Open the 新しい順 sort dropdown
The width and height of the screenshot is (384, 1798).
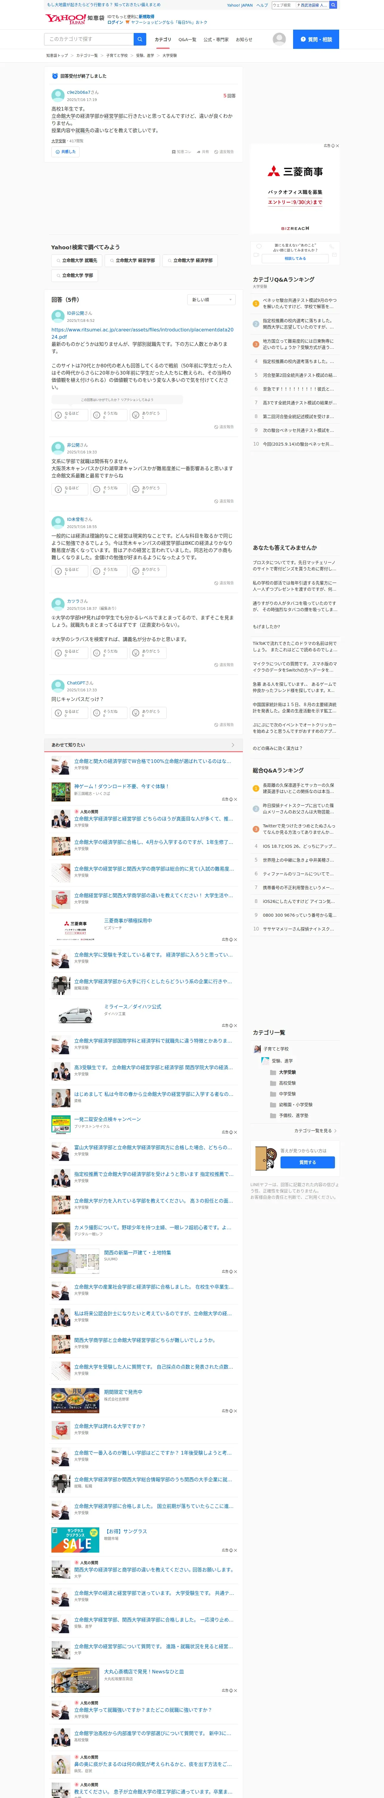[x=212, y=299]
